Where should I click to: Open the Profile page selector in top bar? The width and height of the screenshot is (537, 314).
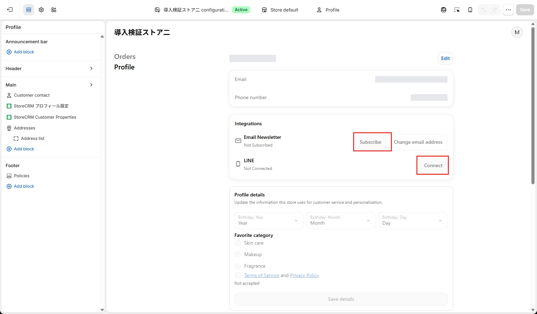[x=328, y=10]
